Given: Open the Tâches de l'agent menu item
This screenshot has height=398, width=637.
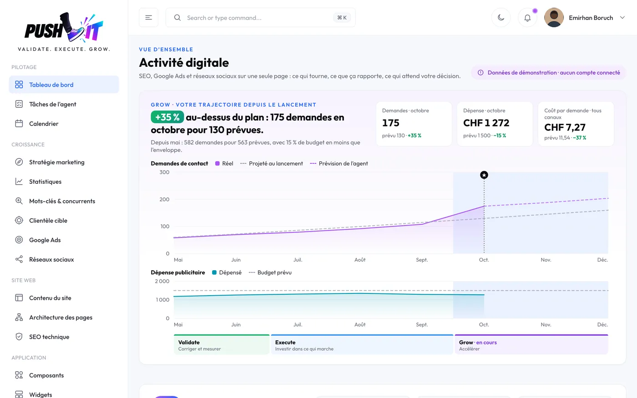Looking at the screenshot, I should coord(64,104).
